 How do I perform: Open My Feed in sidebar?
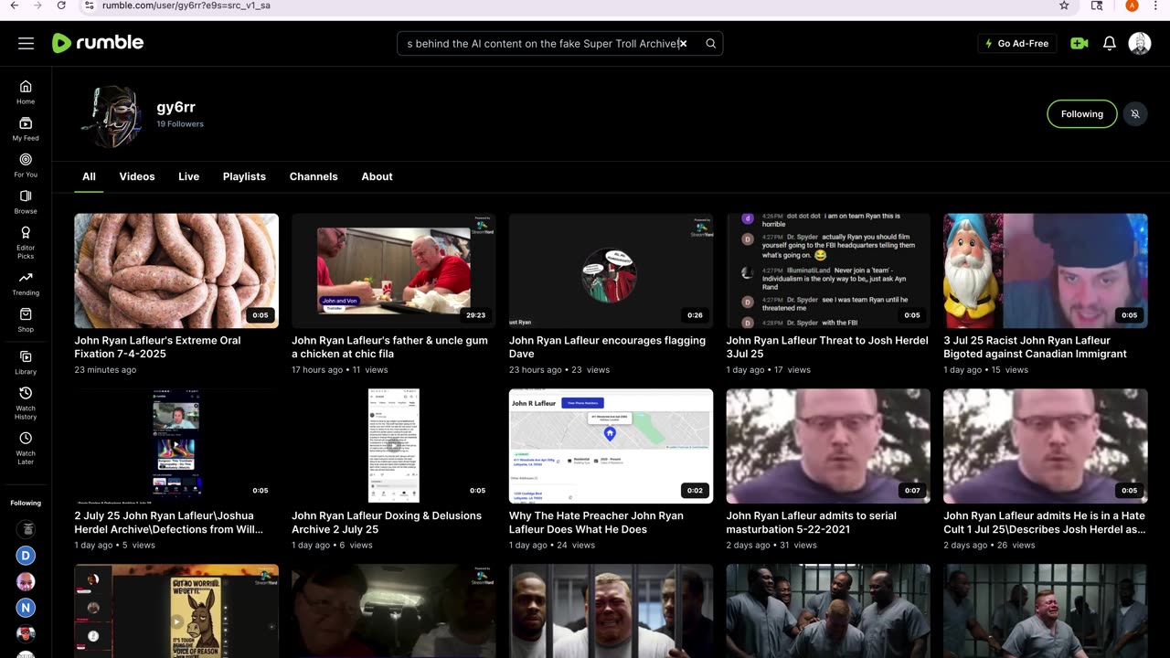(x=26, y=128)
